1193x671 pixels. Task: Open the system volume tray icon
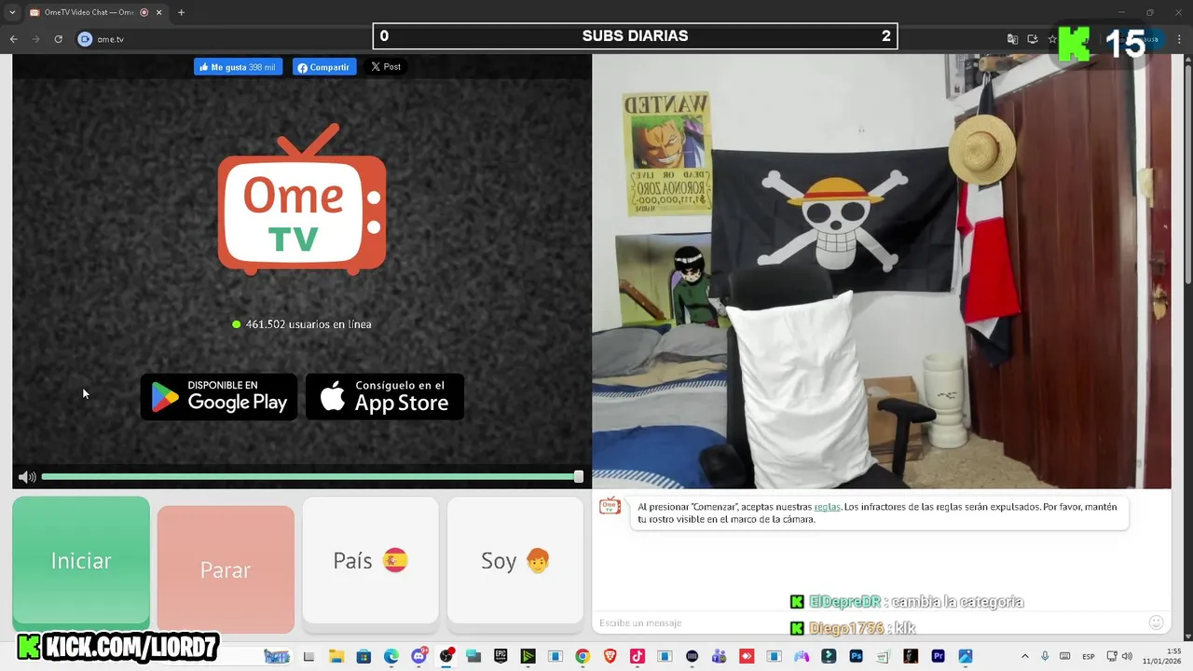tap(1127, 656)
